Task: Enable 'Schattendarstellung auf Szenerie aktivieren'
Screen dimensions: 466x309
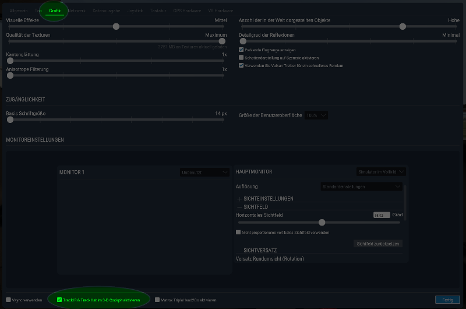Action: coord(241,58)
